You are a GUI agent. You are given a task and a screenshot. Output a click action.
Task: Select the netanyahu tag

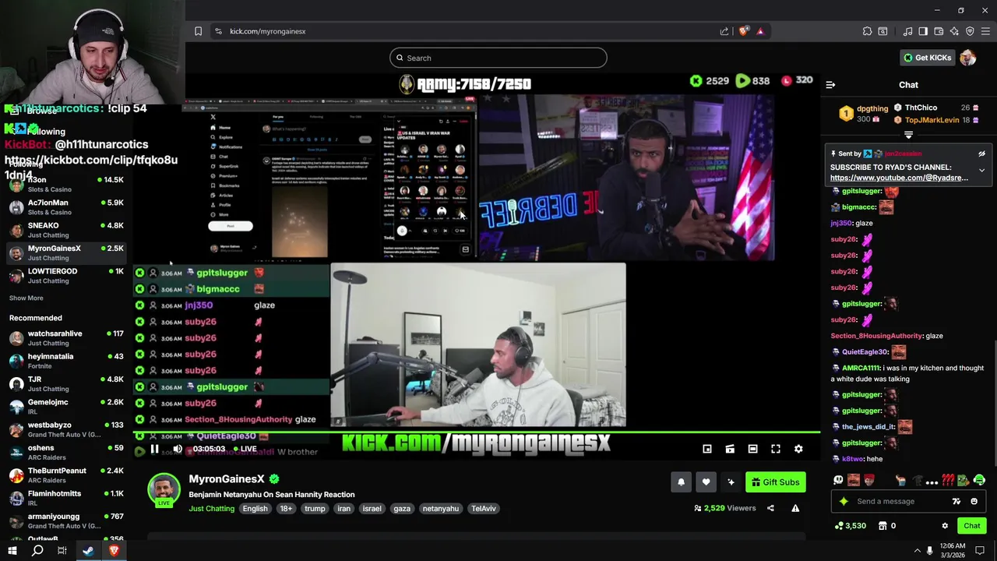click(440, 509)
